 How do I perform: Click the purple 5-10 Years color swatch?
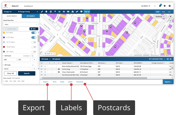(x=4, y=37)
